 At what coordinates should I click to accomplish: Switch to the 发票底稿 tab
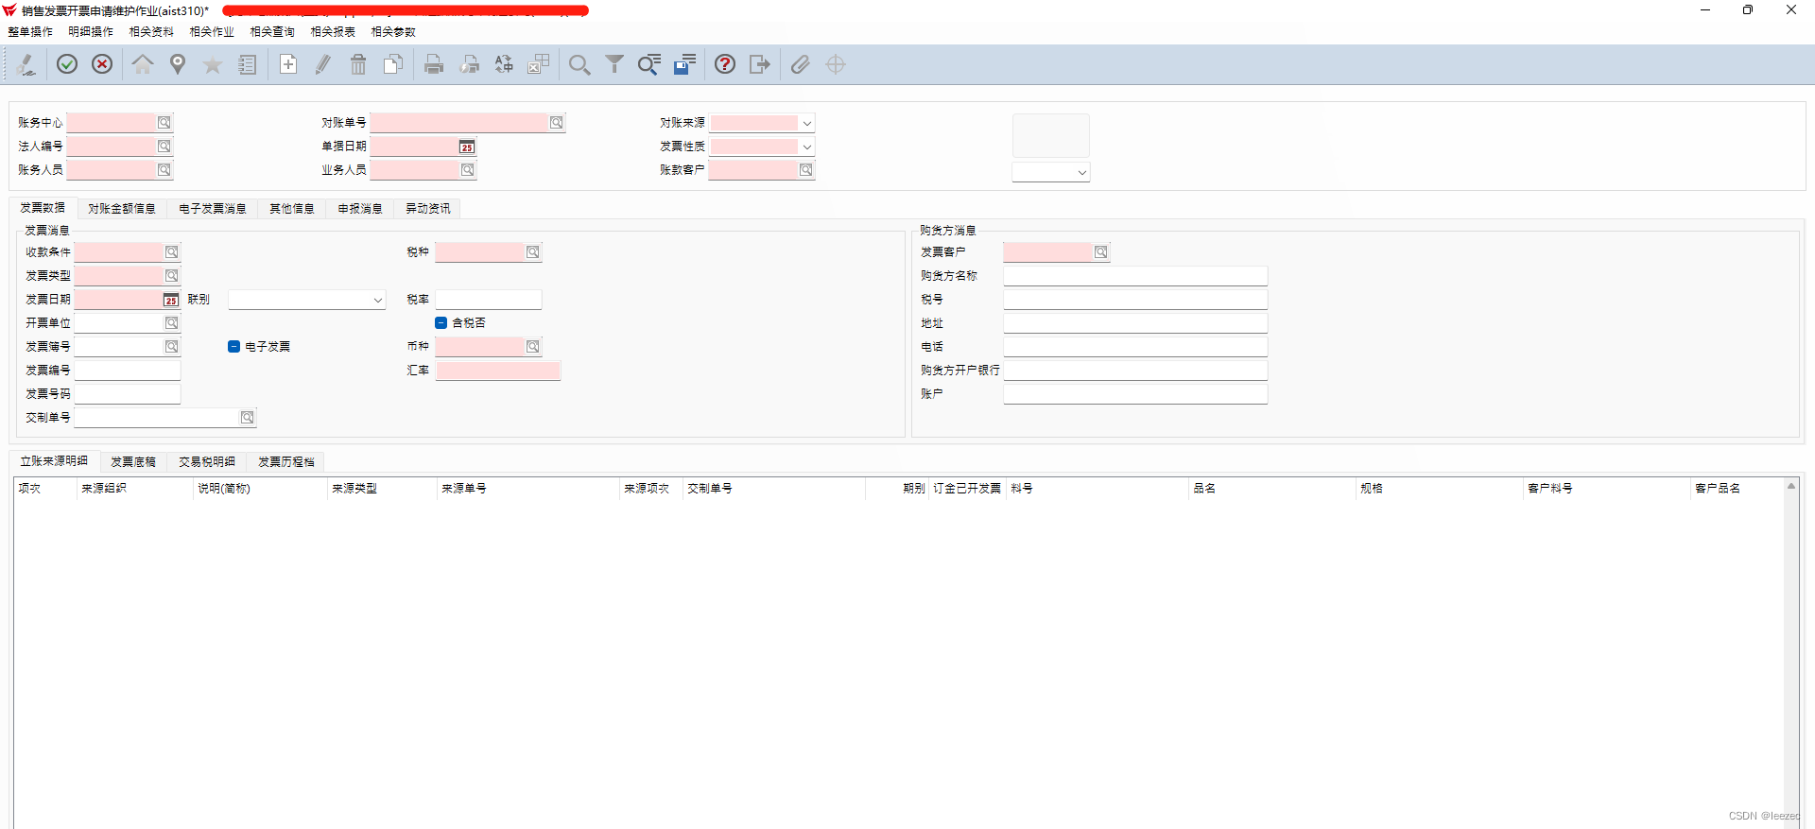[133, 462]
